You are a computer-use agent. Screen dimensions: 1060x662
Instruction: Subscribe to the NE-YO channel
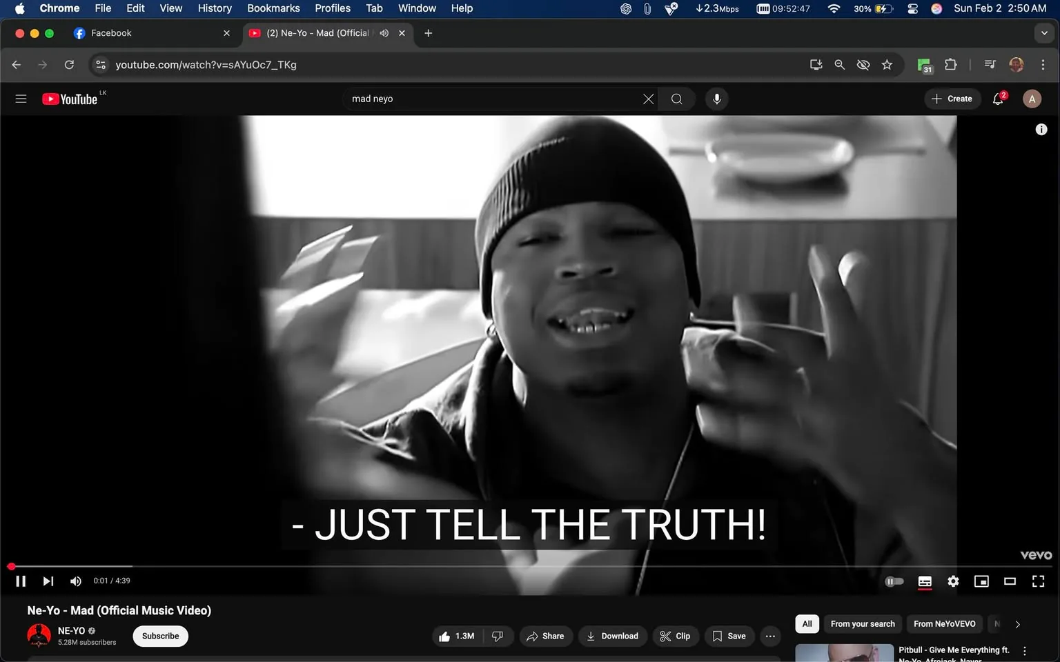[159, 636]
